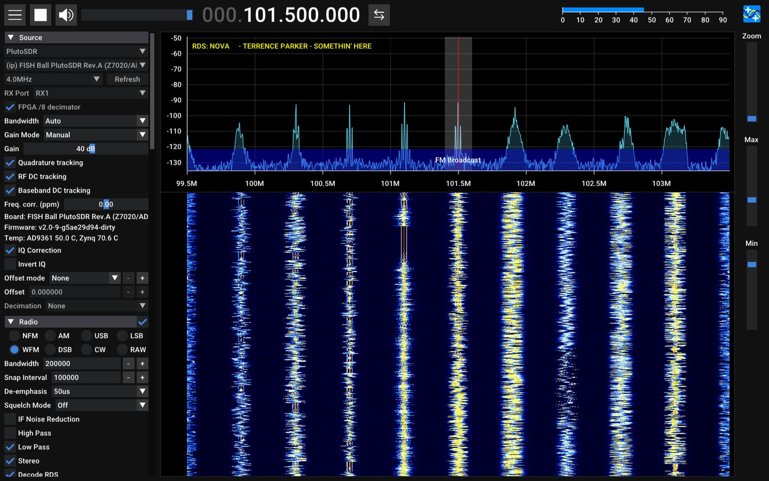Open the De-emphasis 50us dropdown
Image resolution: width=769 pixels, height=481 pixels.
click(100, 391)
